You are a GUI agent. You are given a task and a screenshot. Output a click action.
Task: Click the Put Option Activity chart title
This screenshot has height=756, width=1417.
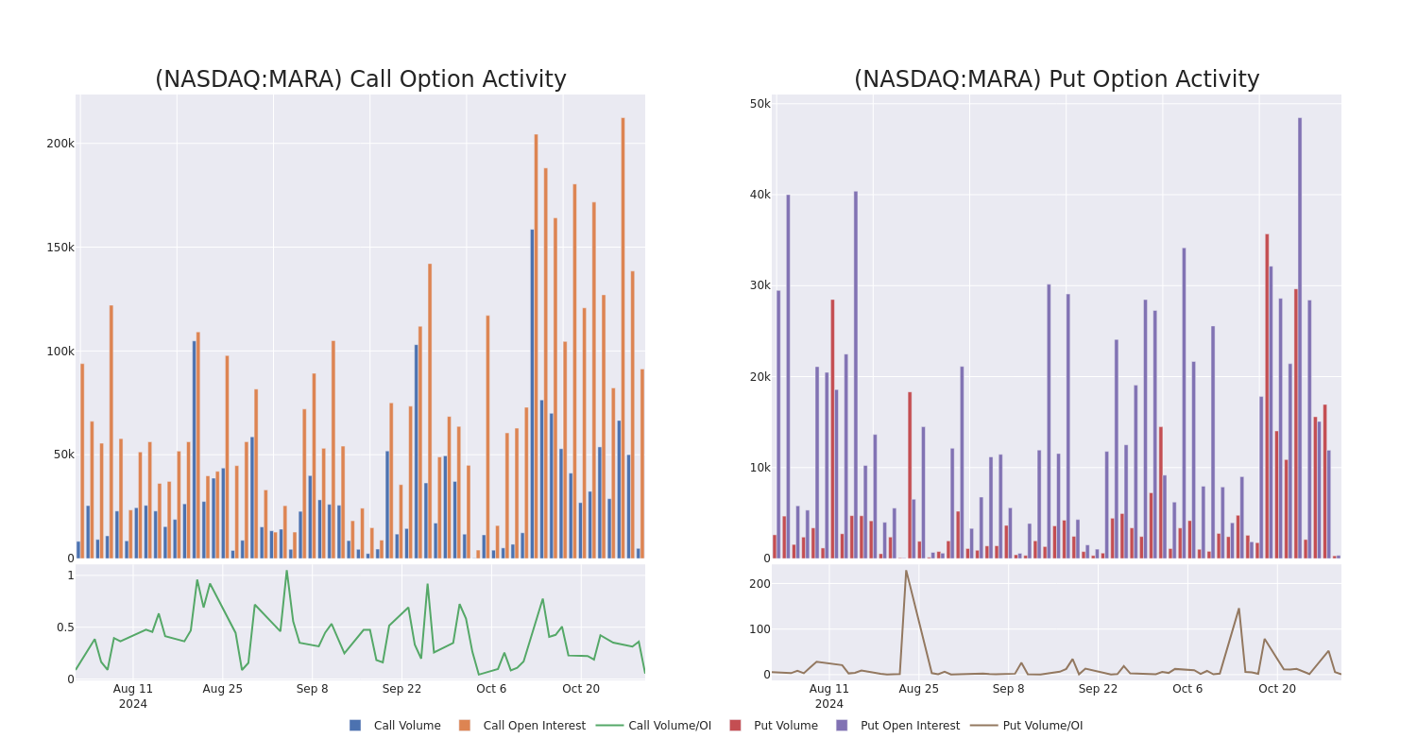[x=1057, y=79]
